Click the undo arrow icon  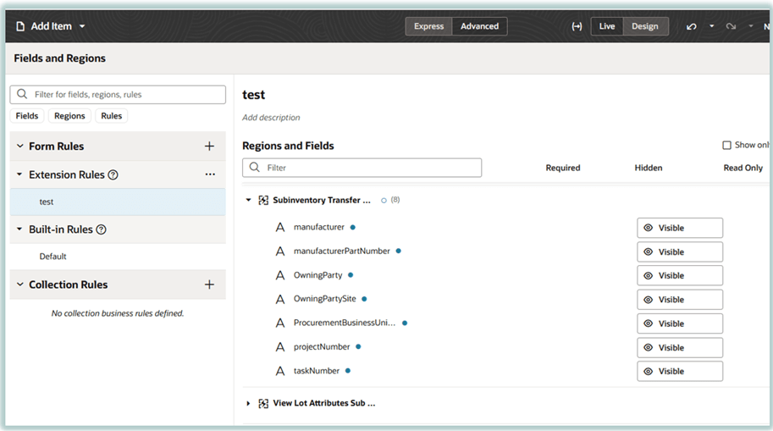[692, 26]
